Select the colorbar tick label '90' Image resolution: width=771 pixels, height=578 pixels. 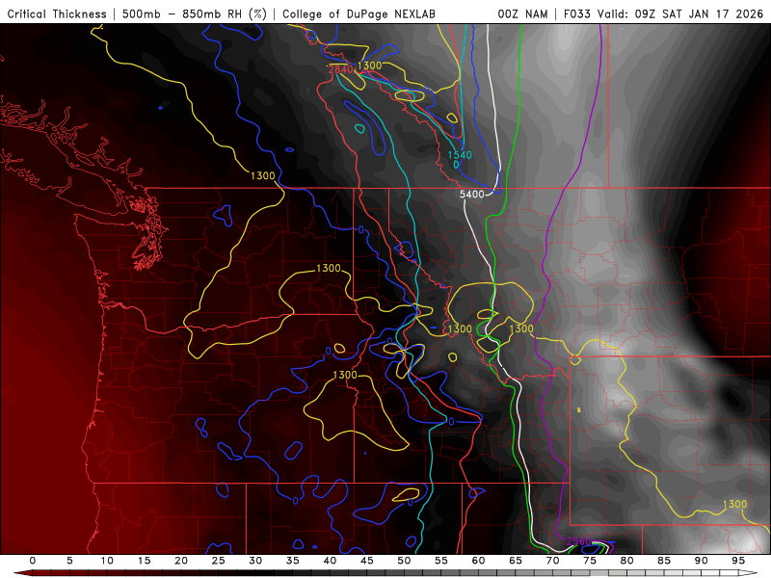point(701,561)
